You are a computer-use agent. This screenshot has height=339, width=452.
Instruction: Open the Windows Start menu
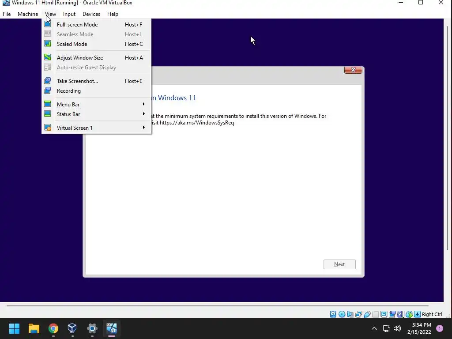[x=15, y=328]
